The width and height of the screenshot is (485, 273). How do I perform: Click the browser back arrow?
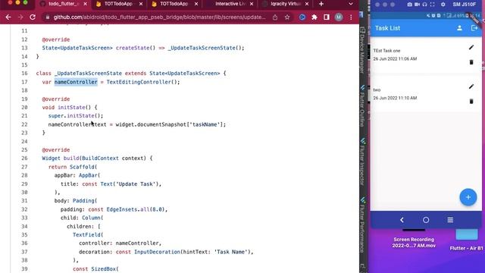8,17
